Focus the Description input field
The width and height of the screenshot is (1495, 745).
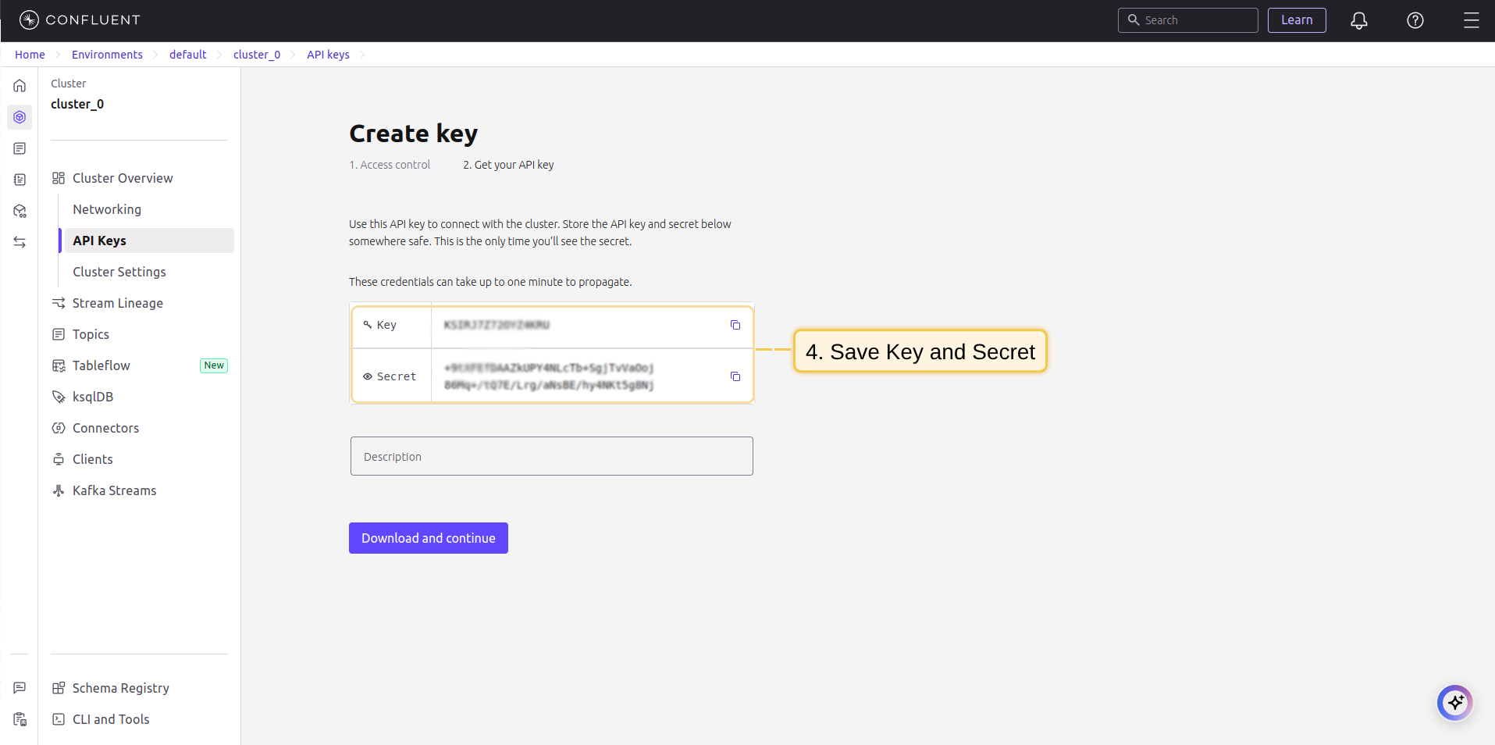[x=551, y=456]
